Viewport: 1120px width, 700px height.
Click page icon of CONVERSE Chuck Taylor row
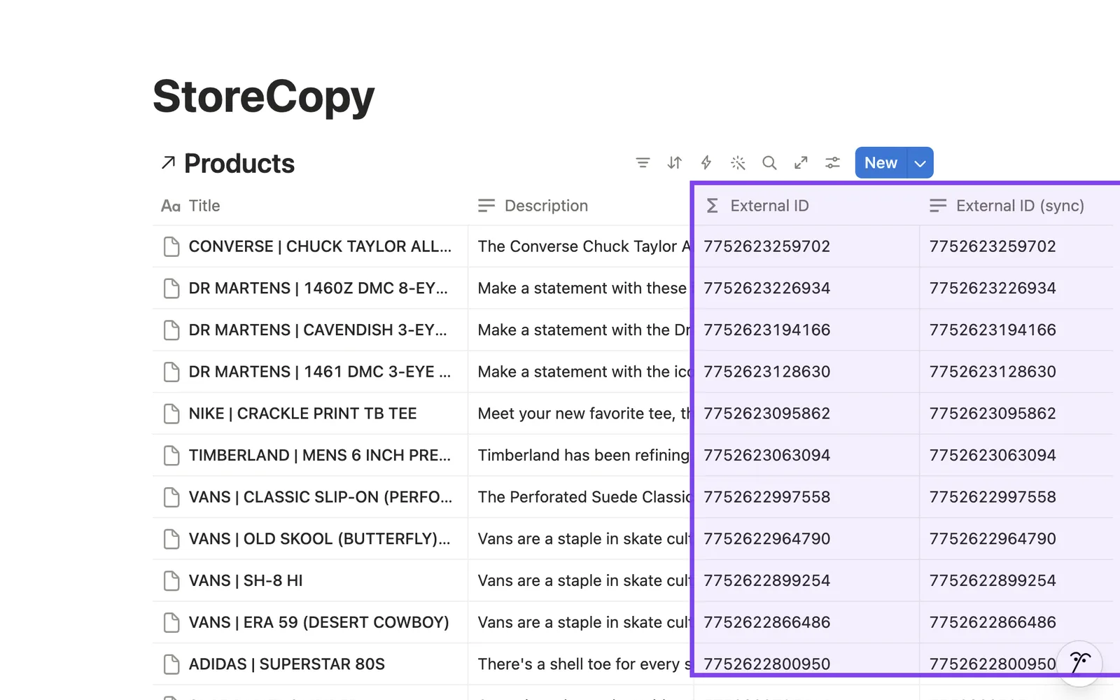tap(171, 246)
